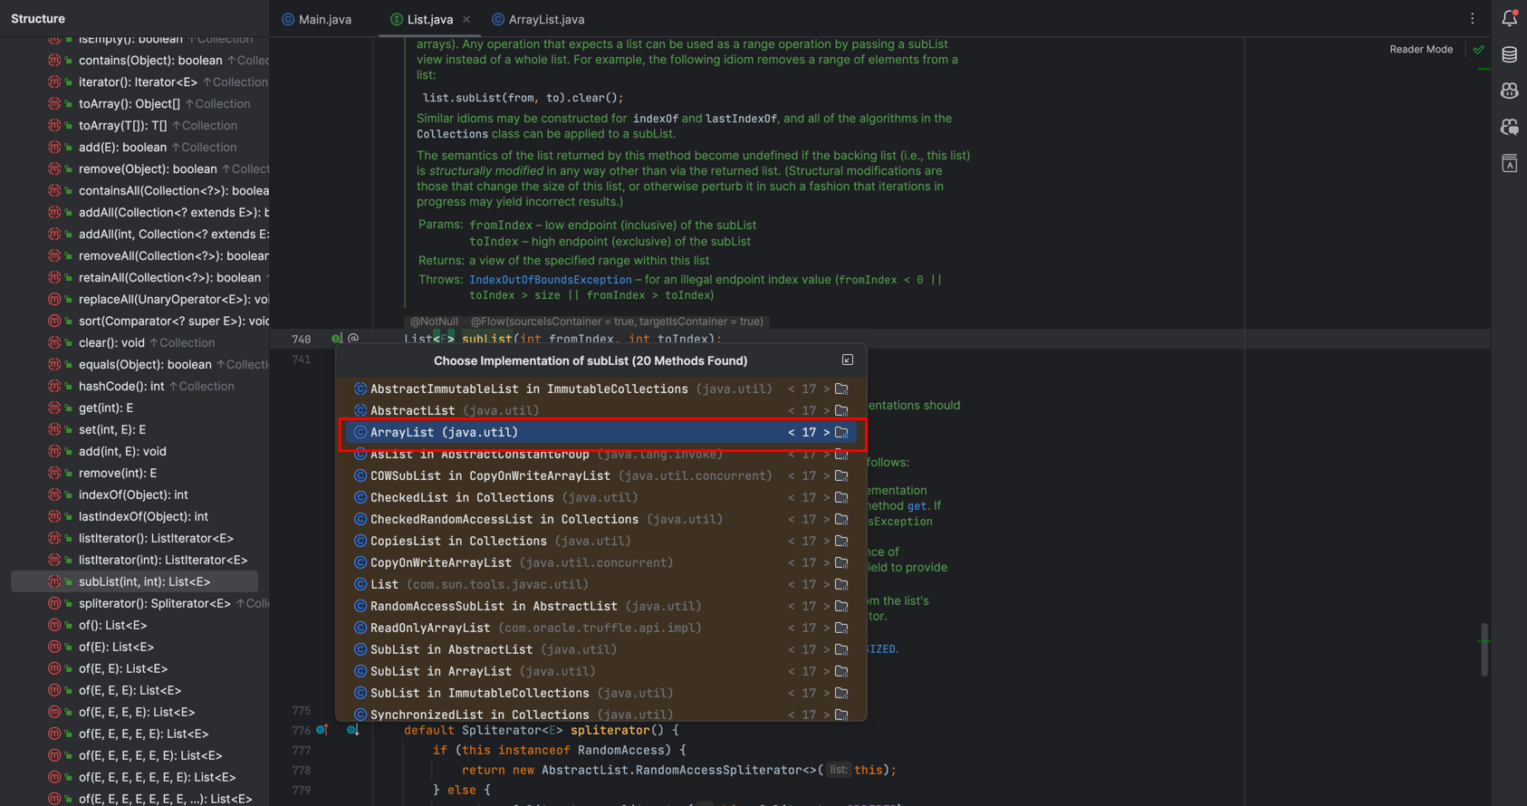Close the List.java tab
Viewport: 1527px width, 806px height.
(x=466, y=19)
